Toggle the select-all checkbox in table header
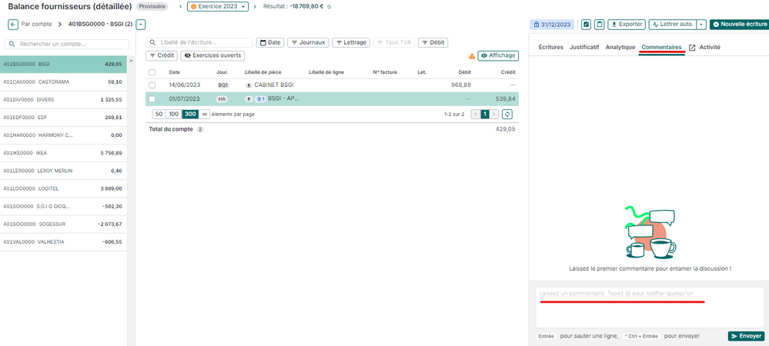This screenshot has height=346, width=769. pos(152,72)
